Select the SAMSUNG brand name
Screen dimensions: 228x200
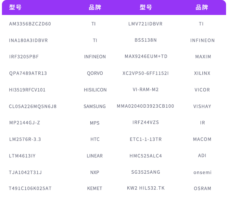click(x=95, y=106)
